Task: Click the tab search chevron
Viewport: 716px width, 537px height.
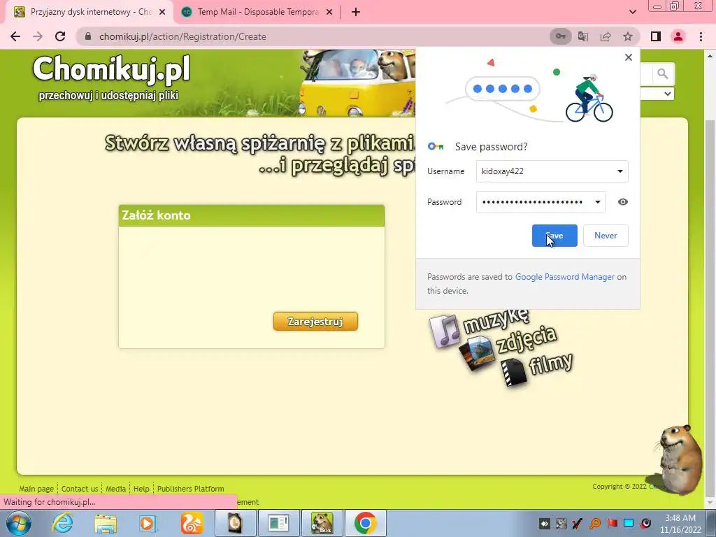Action: (x=632, y=12)
